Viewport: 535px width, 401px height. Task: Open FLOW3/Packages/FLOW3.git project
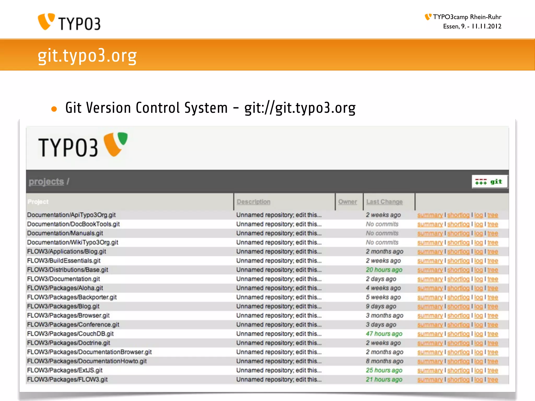click(67, 380)
